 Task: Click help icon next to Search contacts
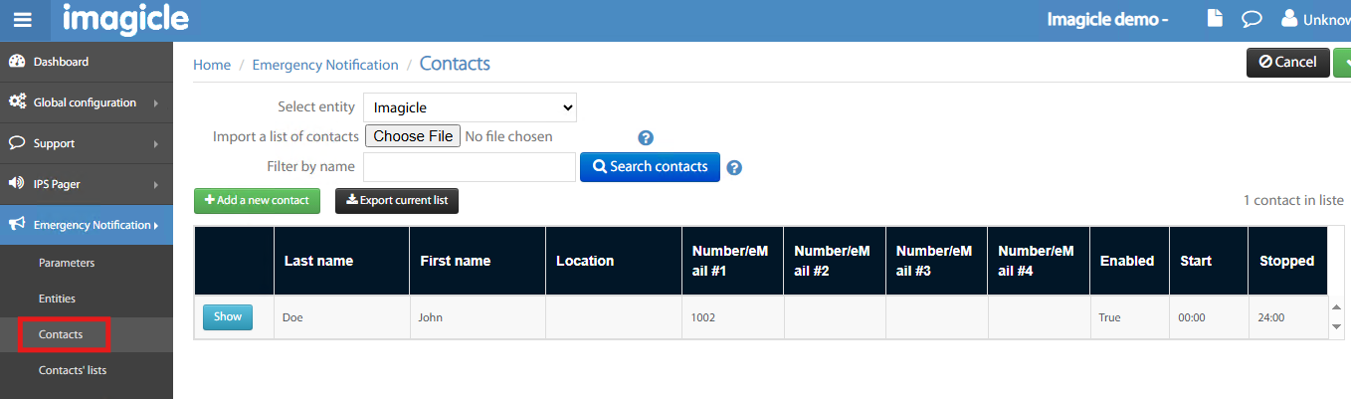(x=734, y=167)
